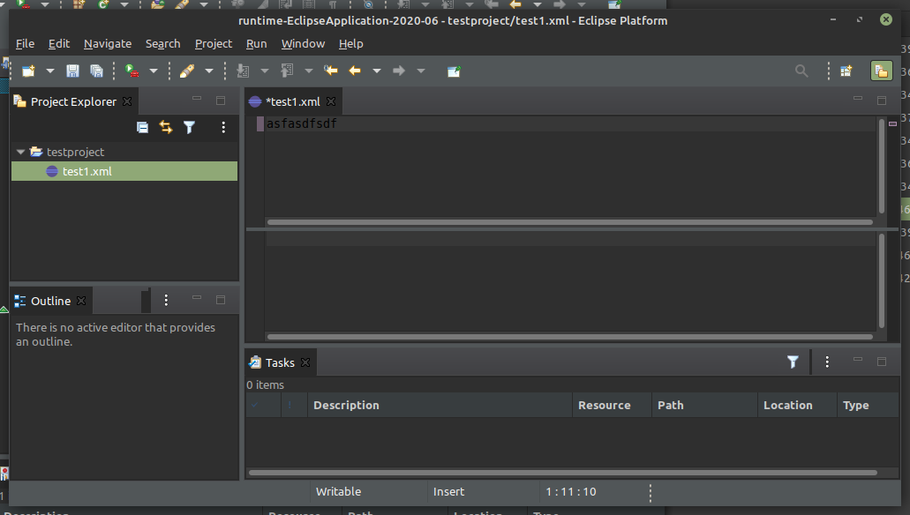Image resolution: width=910 pixels, height=515 pixels.
Task: Close the Tasks view tab
Action: (305, 362)
